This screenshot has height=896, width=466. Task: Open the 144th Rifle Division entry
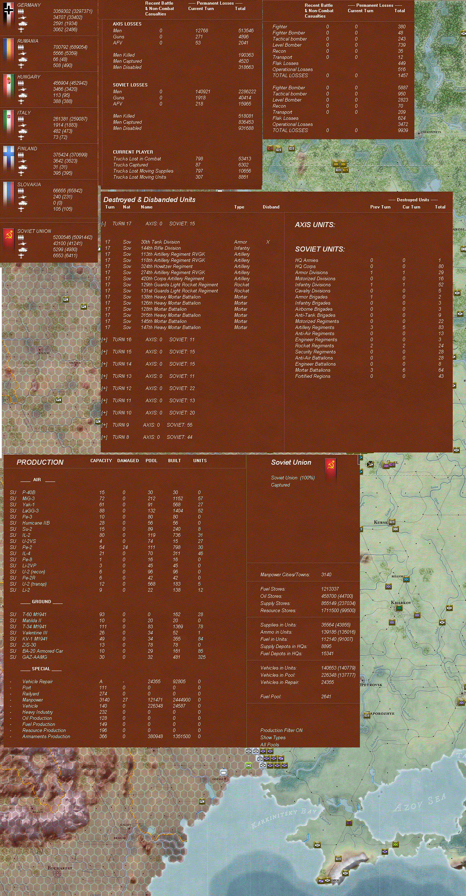click(161, 248)
